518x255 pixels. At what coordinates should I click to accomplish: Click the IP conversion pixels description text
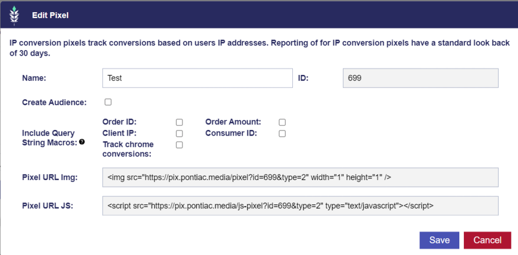click(260, 49)
